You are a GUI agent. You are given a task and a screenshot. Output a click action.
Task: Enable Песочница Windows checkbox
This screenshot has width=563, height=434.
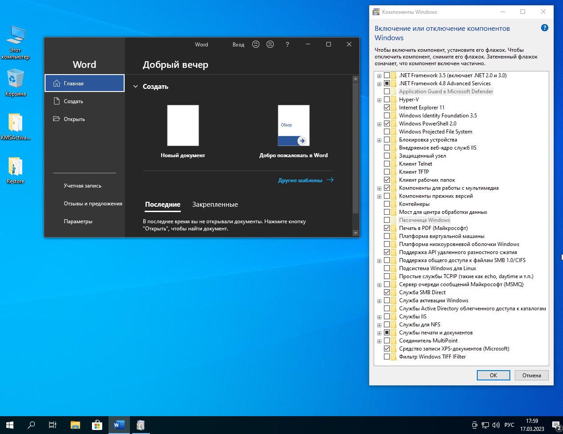coord(386,220)
